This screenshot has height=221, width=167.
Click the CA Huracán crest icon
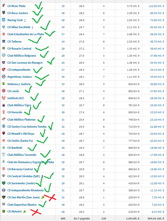pos(4,112)
